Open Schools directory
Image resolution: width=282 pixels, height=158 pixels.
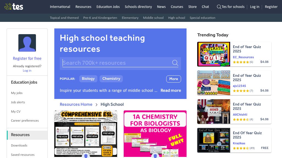[138, 7]
